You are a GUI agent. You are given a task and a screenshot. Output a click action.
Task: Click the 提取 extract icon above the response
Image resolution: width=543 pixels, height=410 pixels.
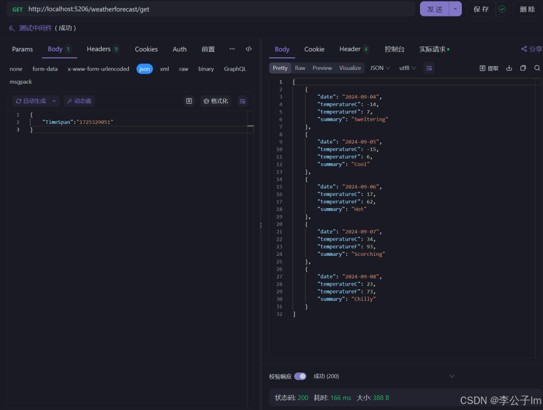(x=488, y=68)
